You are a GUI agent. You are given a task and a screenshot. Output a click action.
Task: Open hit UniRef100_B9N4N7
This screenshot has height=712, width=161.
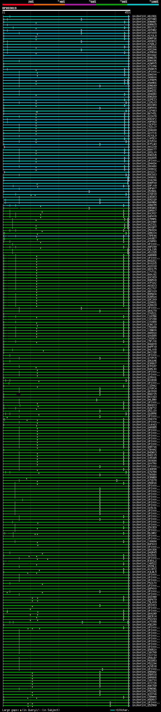pyautogui.click(x=144, y=22)
